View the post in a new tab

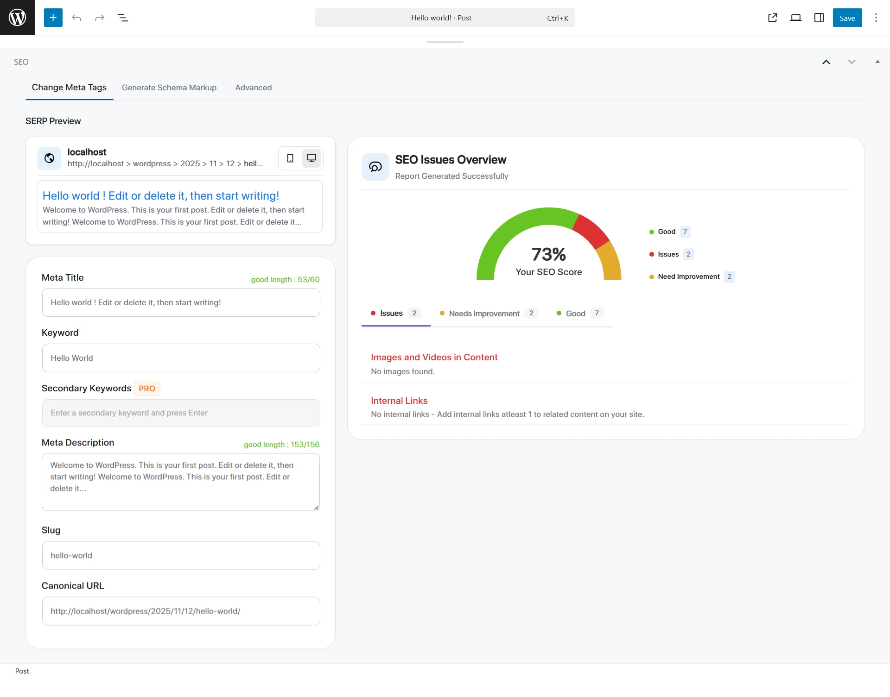[772, 18]
